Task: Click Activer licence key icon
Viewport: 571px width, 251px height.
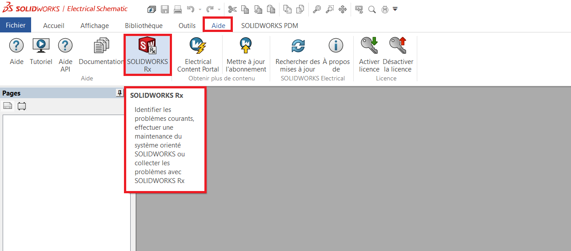Action: (369, 55)
